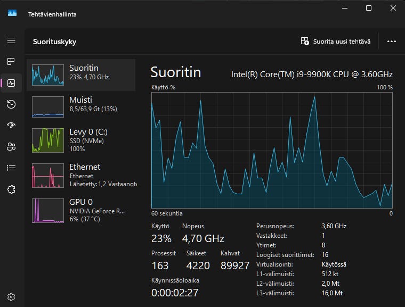Maximize the Tehtävienhallinta window
Viewport: 405px width, 307px height.
pyautogui.click(x=369, y=9)
